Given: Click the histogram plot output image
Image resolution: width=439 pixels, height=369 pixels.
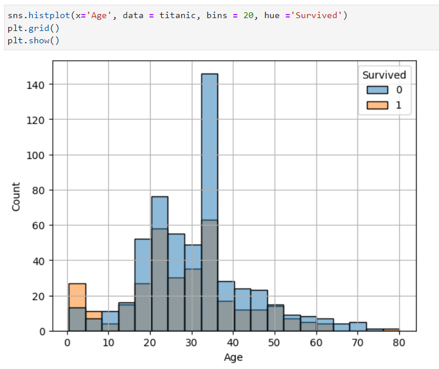Looking at the screenshot, I should click(x=213, y=211).
